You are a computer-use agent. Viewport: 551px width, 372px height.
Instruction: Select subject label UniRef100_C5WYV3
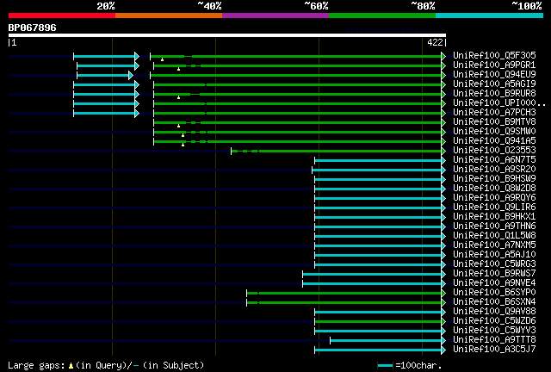(494, 331)
